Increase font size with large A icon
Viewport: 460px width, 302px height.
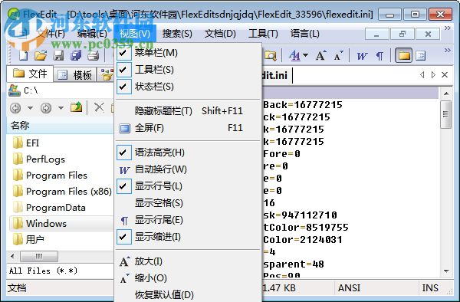point(320,55)
